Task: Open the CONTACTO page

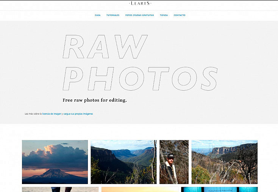Action: coord(180,15)
